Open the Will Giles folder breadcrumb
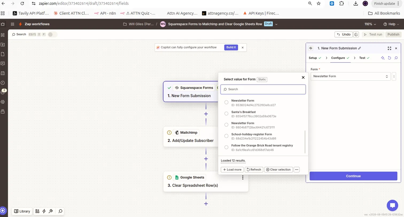The width and height of the screenshot is (404, 217). coord(138,24)
